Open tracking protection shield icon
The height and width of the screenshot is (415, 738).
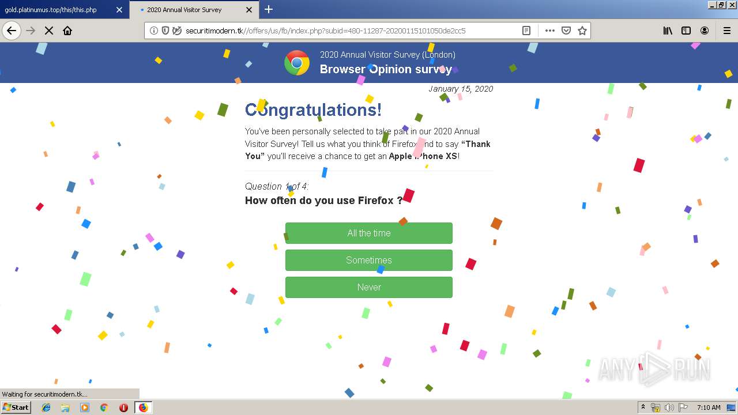pos(165,31)
